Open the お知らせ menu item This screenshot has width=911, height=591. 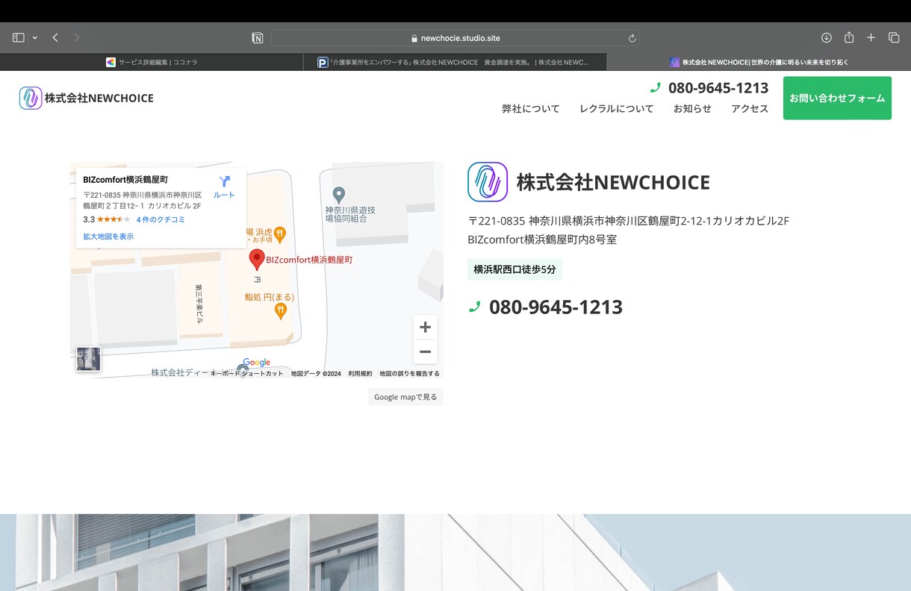click(x=692, y=109)
